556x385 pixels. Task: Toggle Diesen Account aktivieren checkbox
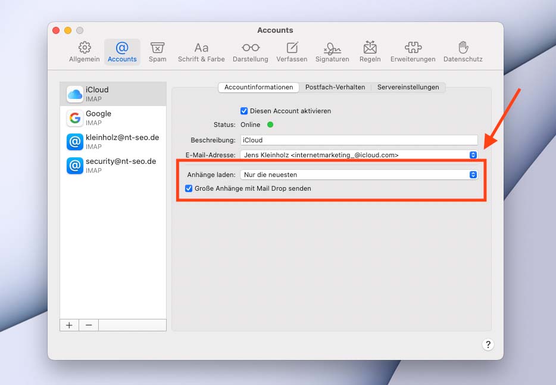pyautogui.click(x=244, y=111)
